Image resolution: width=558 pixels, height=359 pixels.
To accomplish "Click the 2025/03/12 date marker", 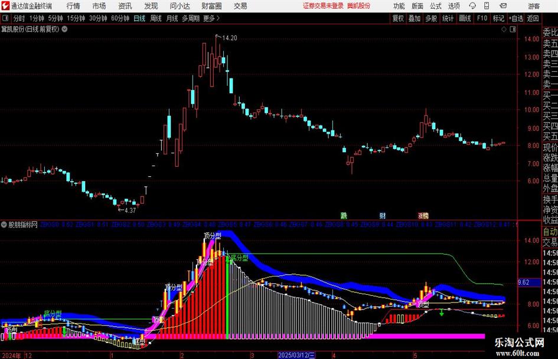I will tap(296, 355).
